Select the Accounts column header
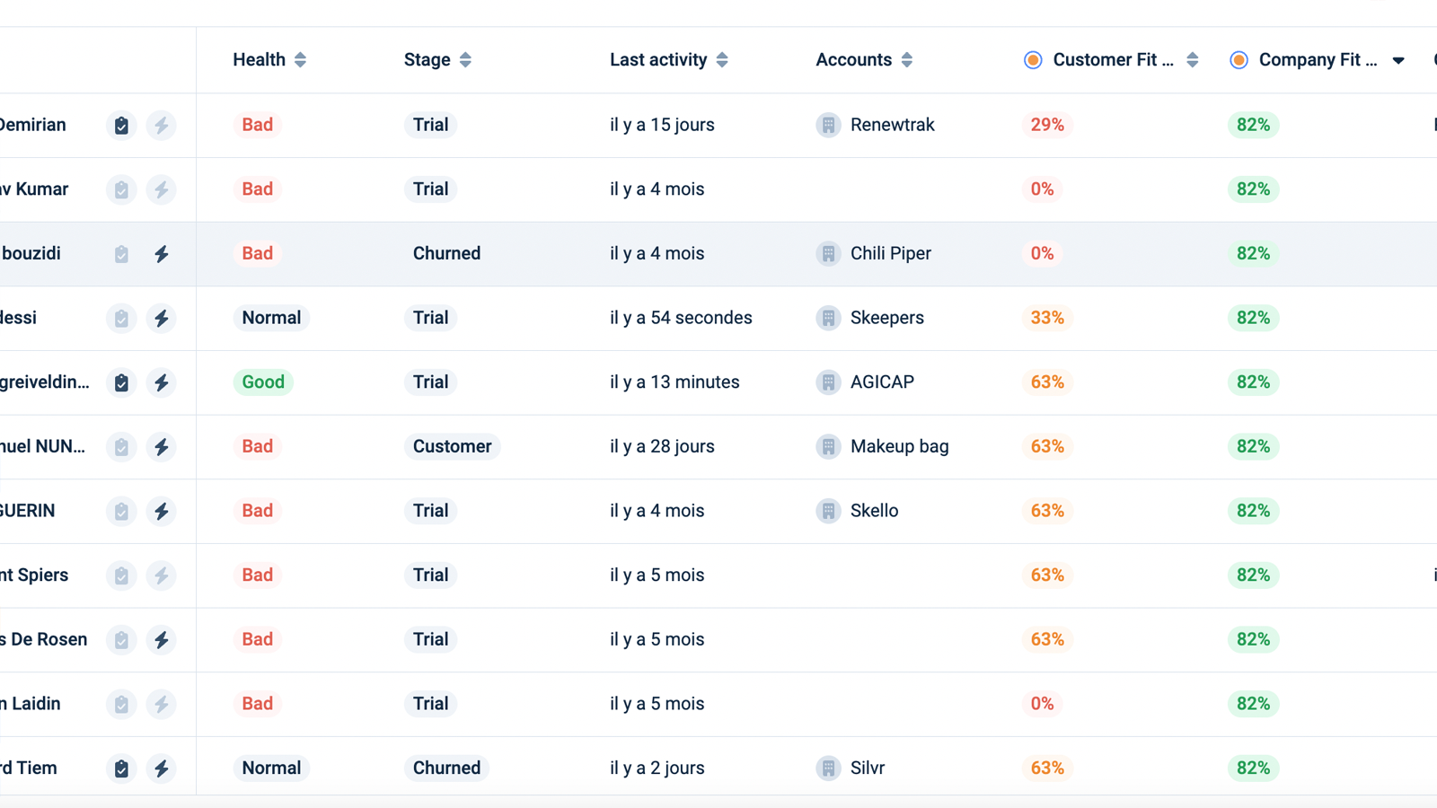This screenshot has width=1437, height=808. coord(853,59)
